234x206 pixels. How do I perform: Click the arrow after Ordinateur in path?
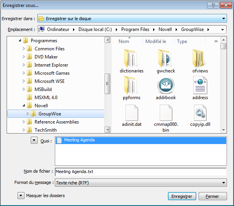pyautogui.click(x=74, y=29)
